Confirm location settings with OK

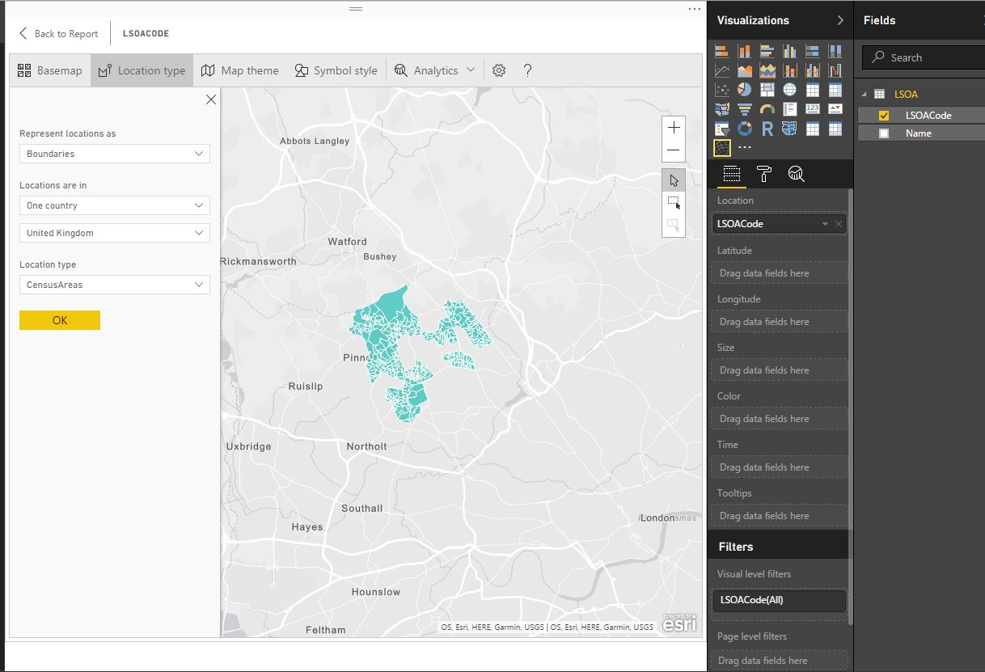point(60,320)
